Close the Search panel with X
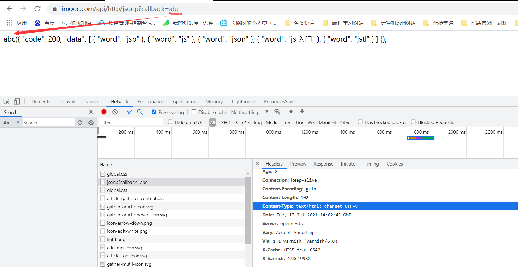 tap(91, 112)
